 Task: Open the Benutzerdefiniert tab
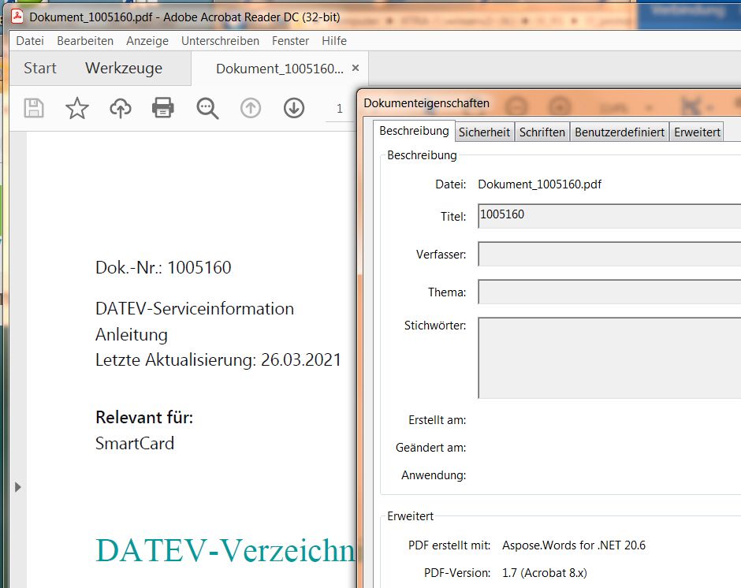pyautogui.click(x=620, y=132)
